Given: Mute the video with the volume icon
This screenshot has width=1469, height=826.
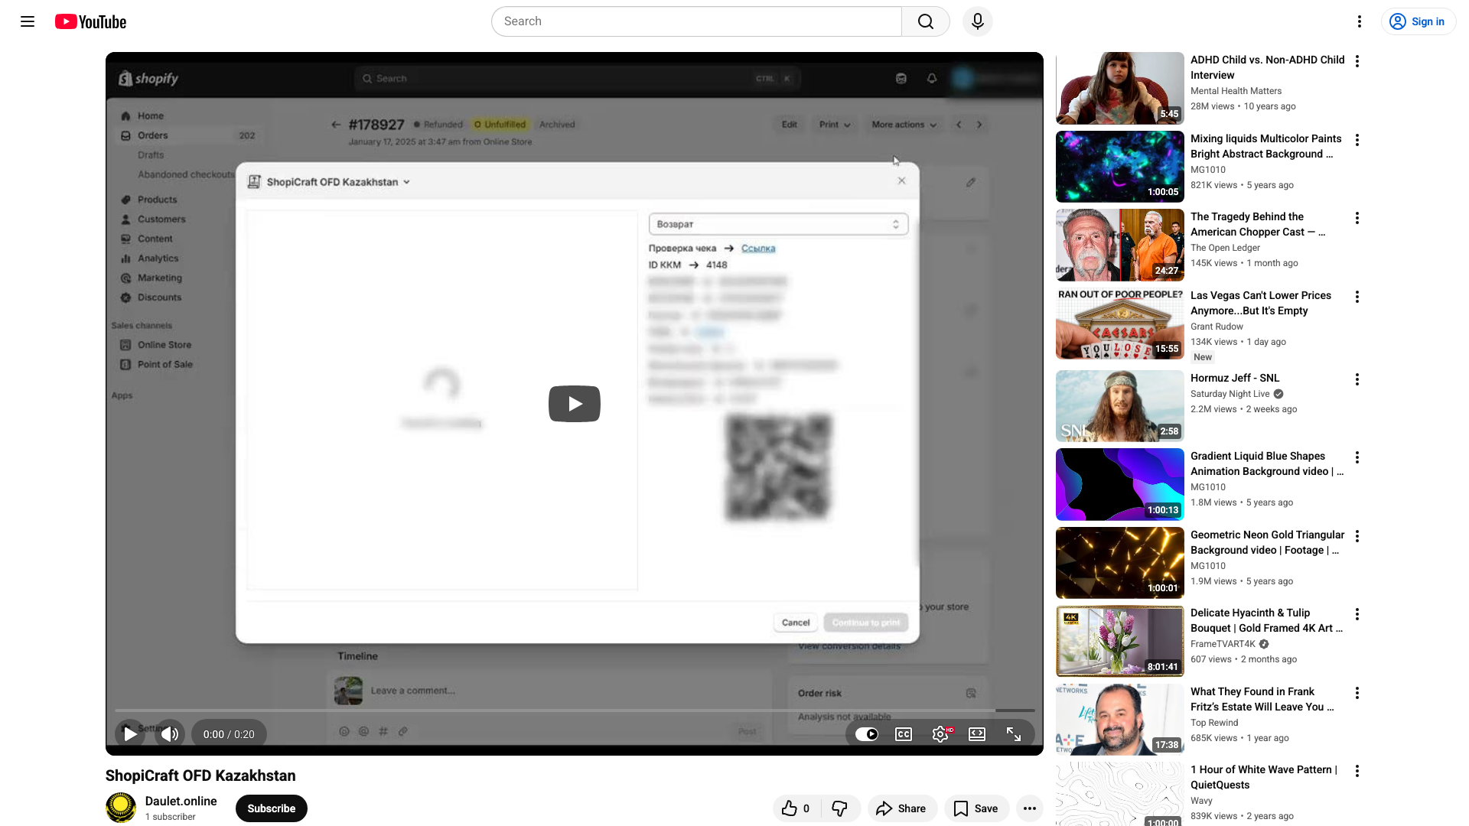Looking at the screenshot, I should (170, 734).
